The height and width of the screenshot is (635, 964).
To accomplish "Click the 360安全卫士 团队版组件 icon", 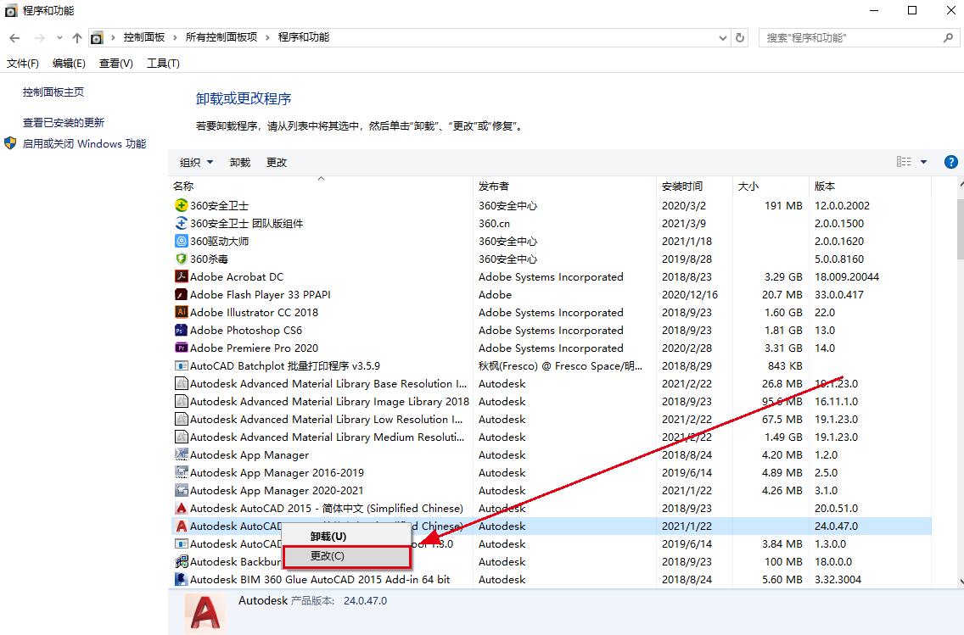I will tap(182, 223).
